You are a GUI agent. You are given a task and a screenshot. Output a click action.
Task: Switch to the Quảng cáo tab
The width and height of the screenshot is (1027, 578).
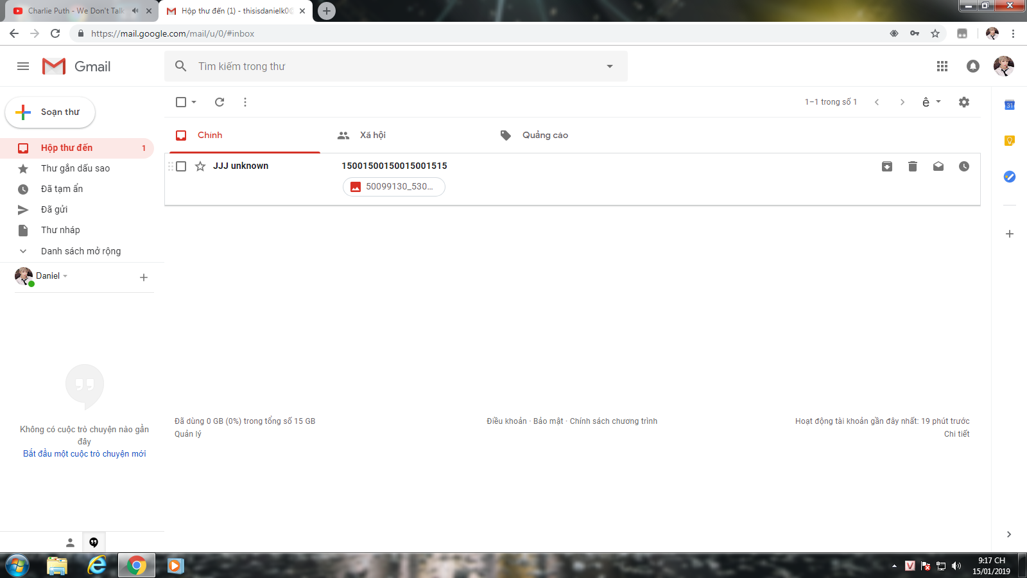pyautogui.click(x=569, y=136)
